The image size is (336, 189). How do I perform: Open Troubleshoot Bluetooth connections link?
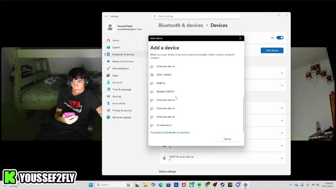coord(170,133)
